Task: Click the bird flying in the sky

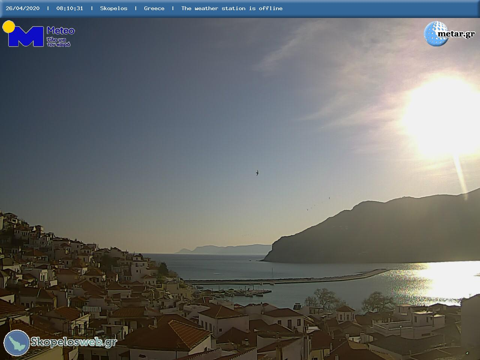Action: click(x=257, y=173)
